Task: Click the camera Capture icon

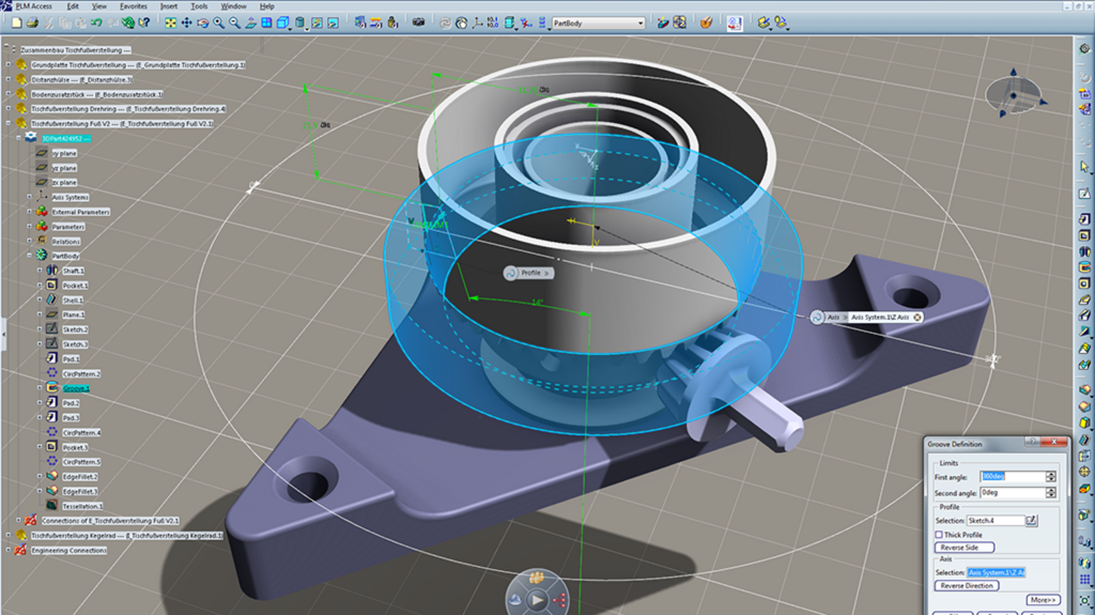Action: [418, 23]
